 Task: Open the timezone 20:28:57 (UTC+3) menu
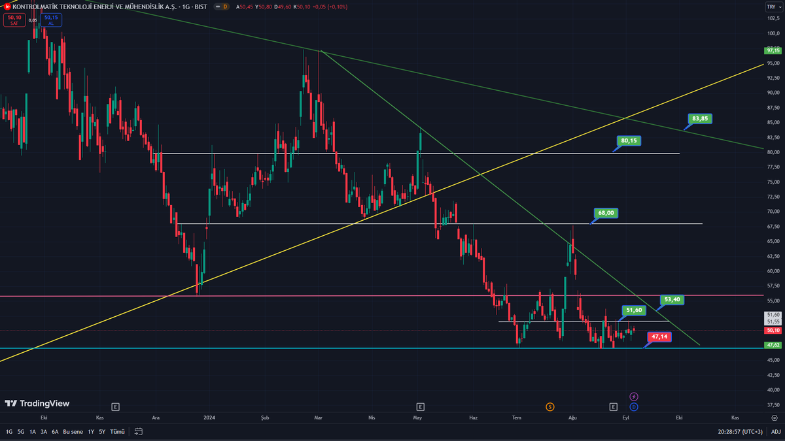(x=739, y=432)
